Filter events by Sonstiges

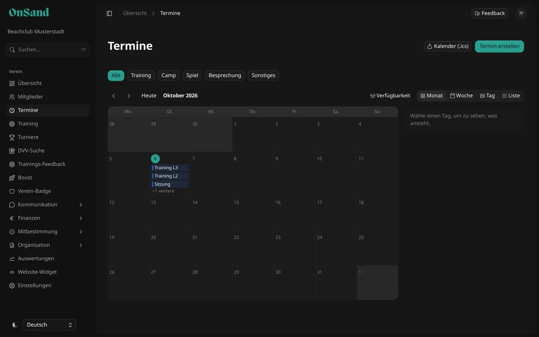[264, 76]
